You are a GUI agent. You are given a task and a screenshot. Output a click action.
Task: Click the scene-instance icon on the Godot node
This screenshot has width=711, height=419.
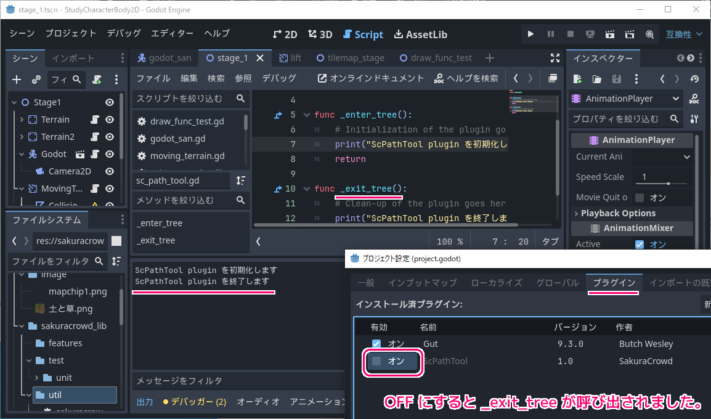coord(80,154)
